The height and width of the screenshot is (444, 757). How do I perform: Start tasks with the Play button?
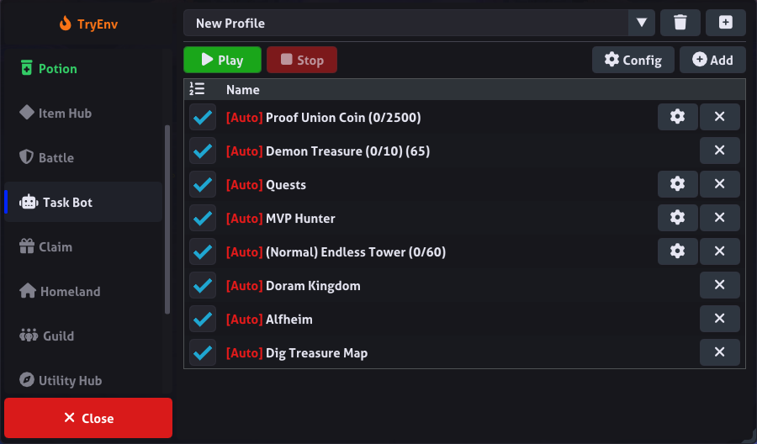click(223, 60)
